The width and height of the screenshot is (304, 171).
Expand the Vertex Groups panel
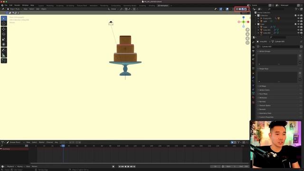pyautogui.click(x=265, y=51)
